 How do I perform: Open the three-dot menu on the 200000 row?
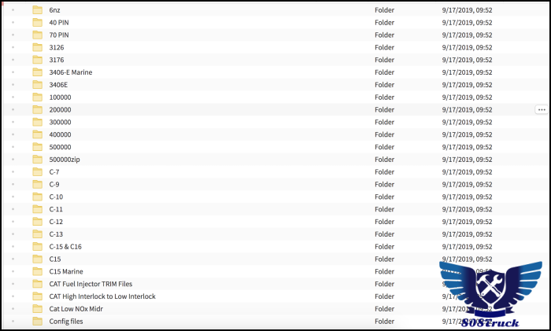(542, 110)
